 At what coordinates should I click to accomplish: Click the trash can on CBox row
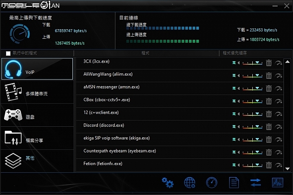(269, 101)
